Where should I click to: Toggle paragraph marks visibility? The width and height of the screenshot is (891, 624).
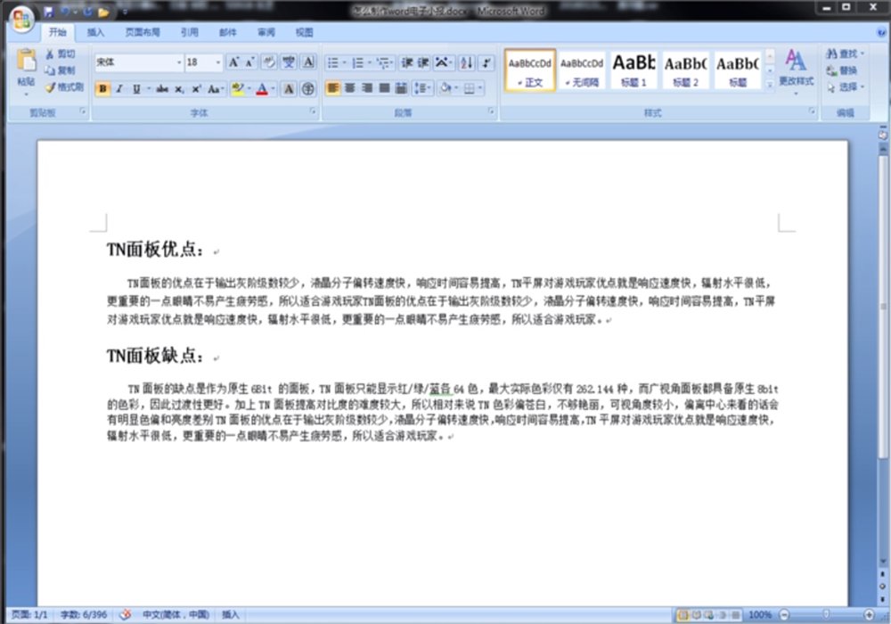click(486, 63)
